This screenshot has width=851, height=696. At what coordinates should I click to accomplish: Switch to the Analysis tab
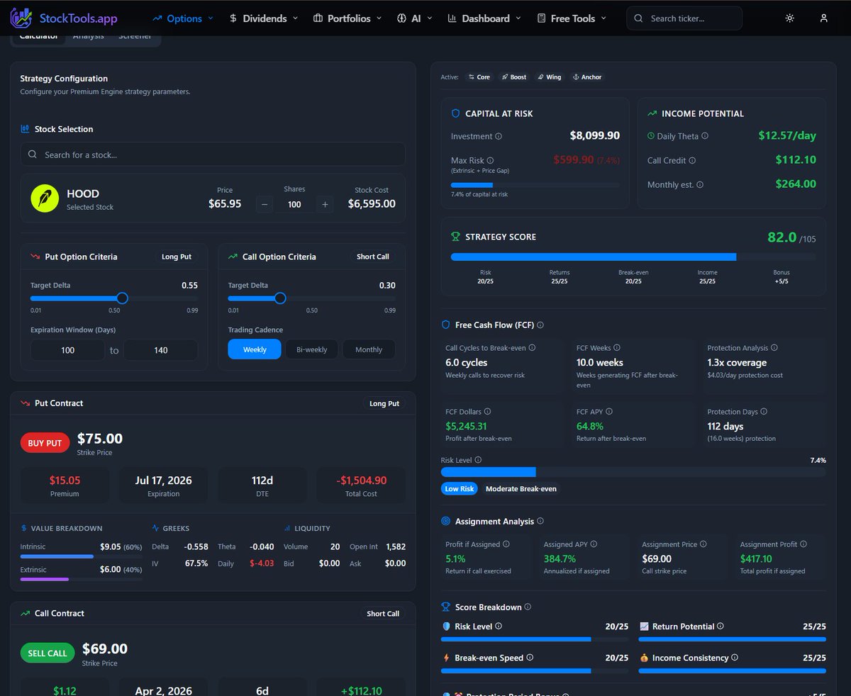point(88,35)
